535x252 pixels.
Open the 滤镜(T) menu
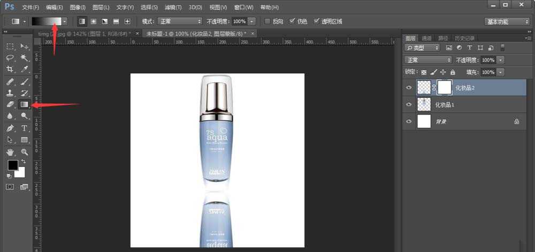tap(173, 7)
